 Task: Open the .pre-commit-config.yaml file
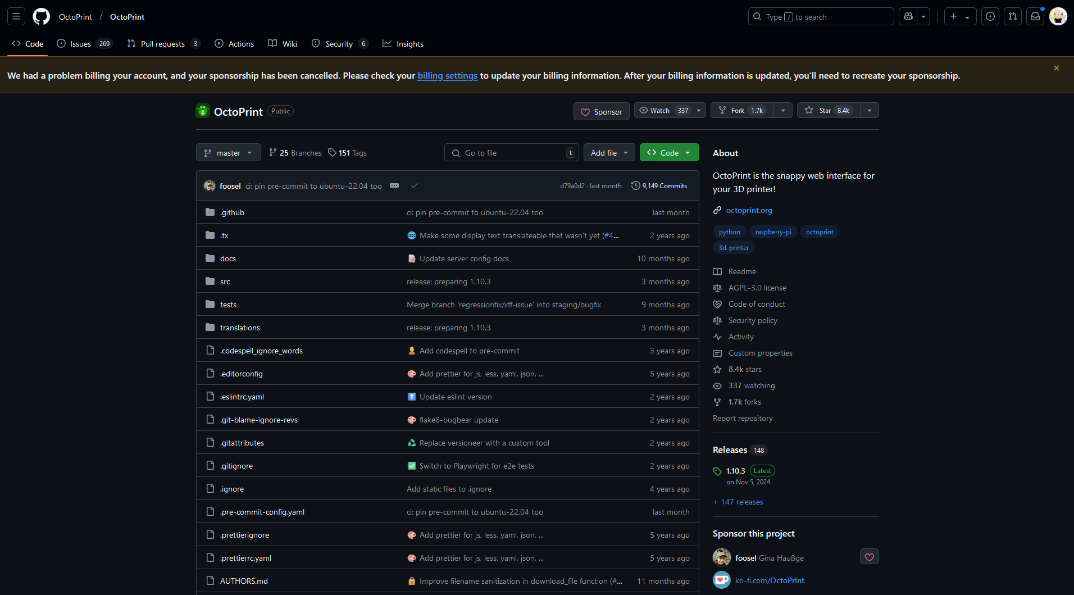point(262,512)
